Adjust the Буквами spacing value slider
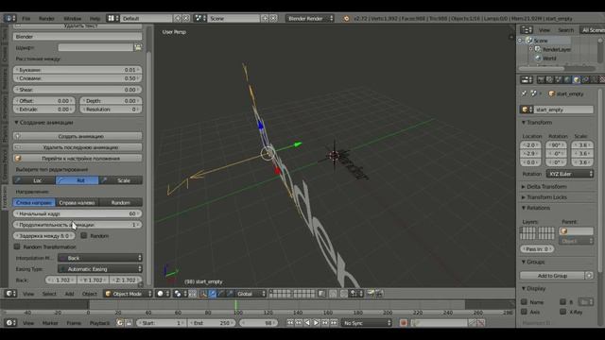The image size is (605, 340). pyautogui.click(x=78, y=70)
